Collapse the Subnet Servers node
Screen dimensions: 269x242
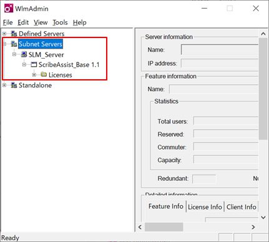click(x=4, y=44)
